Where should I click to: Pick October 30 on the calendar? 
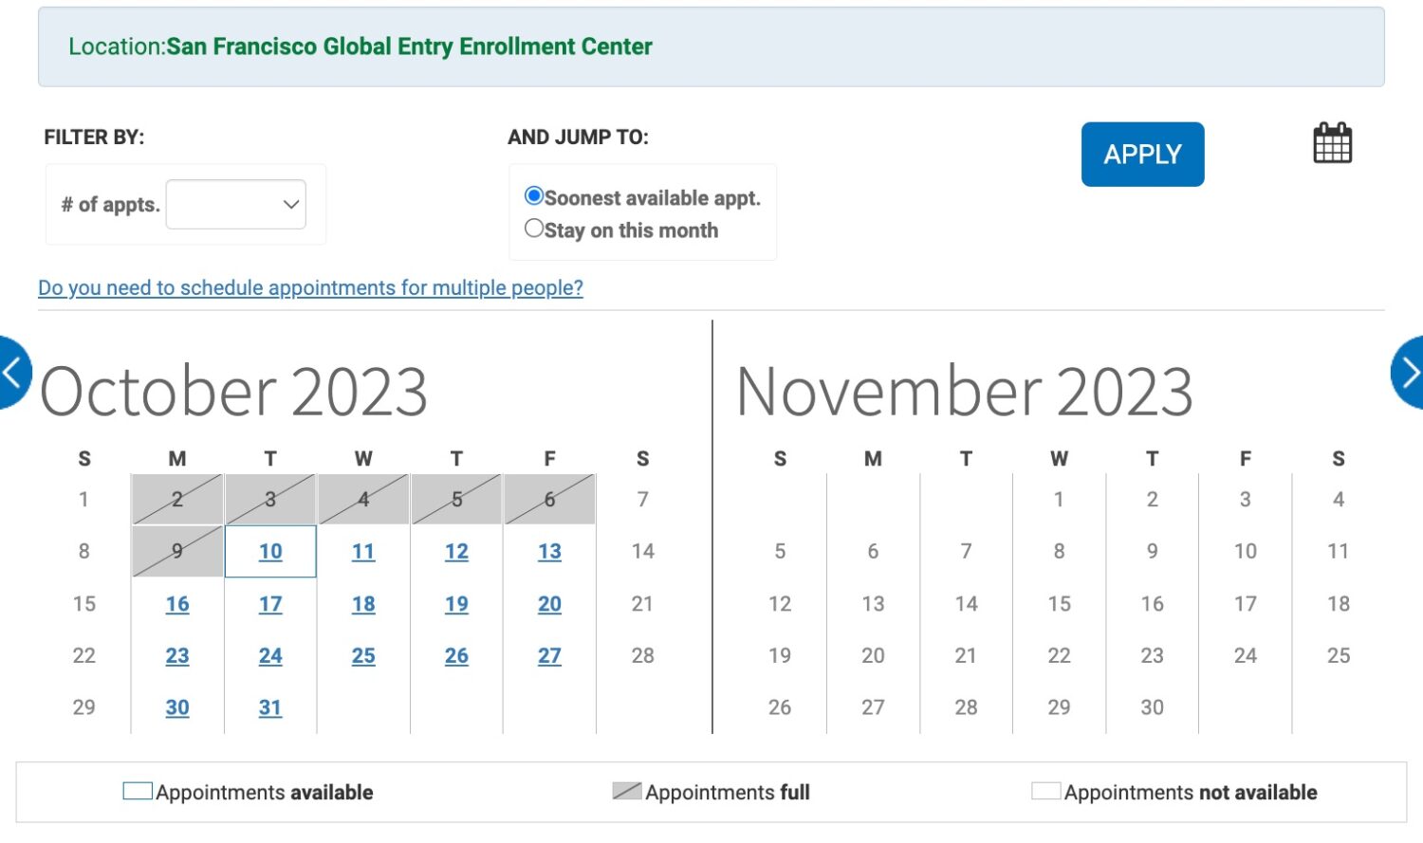[x=177, y=707]
